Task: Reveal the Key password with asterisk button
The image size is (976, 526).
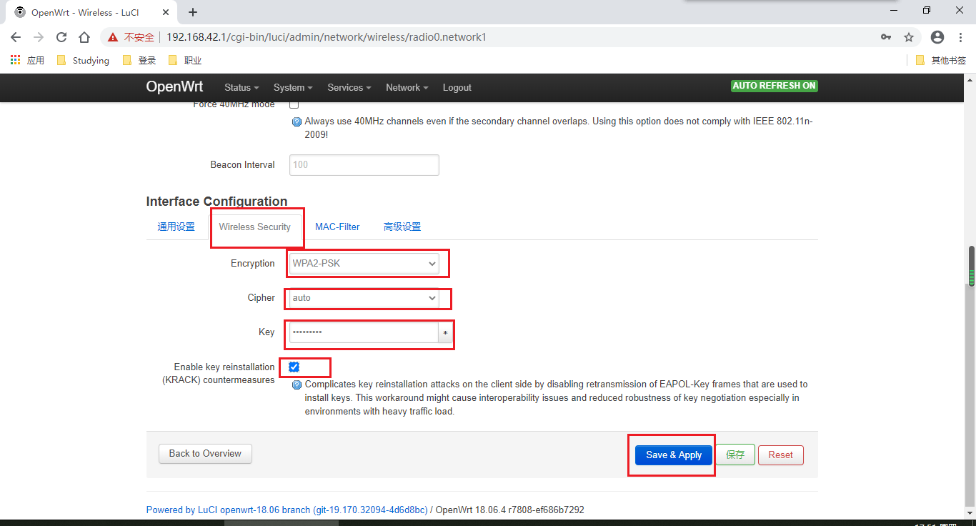Action: [x=445, y=333]
